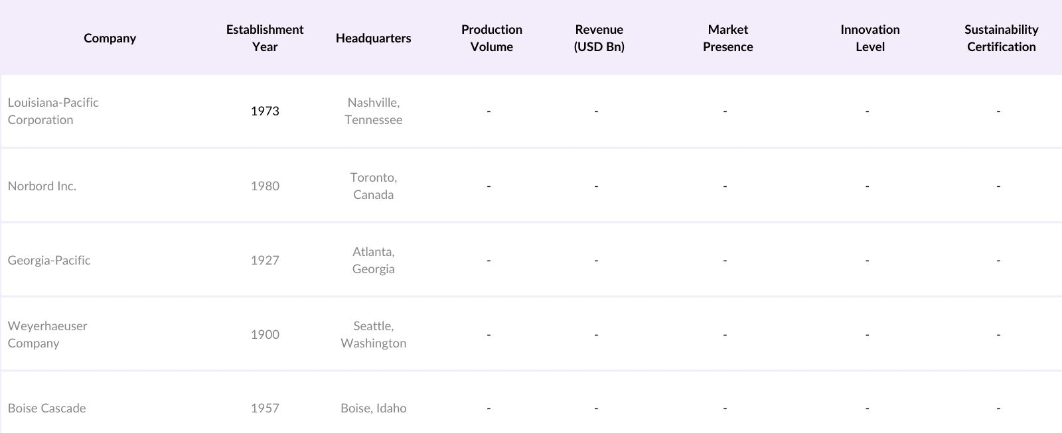Screen dimensions: 1062x433
Task: Click the Market Presence column header
Action: tap(727, 38)
